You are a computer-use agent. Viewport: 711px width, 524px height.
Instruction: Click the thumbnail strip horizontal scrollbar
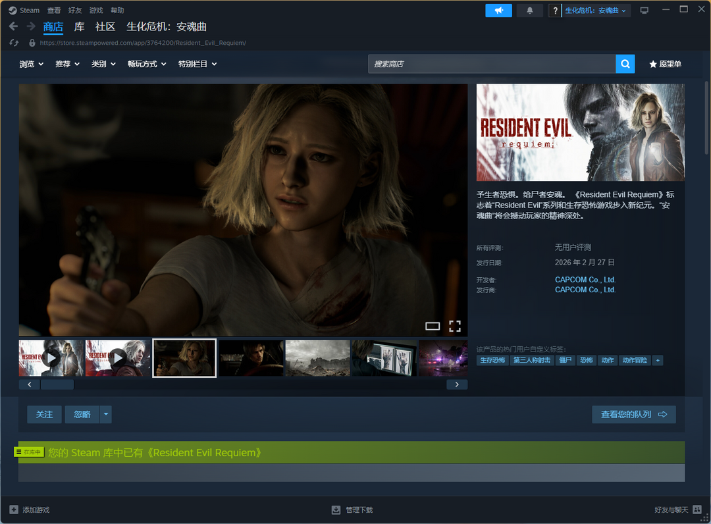click(57, 384)
